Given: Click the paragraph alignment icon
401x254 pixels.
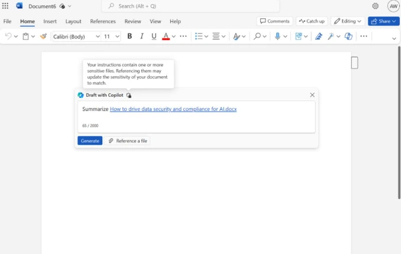Looking at the screenshot, I should 216,36.
